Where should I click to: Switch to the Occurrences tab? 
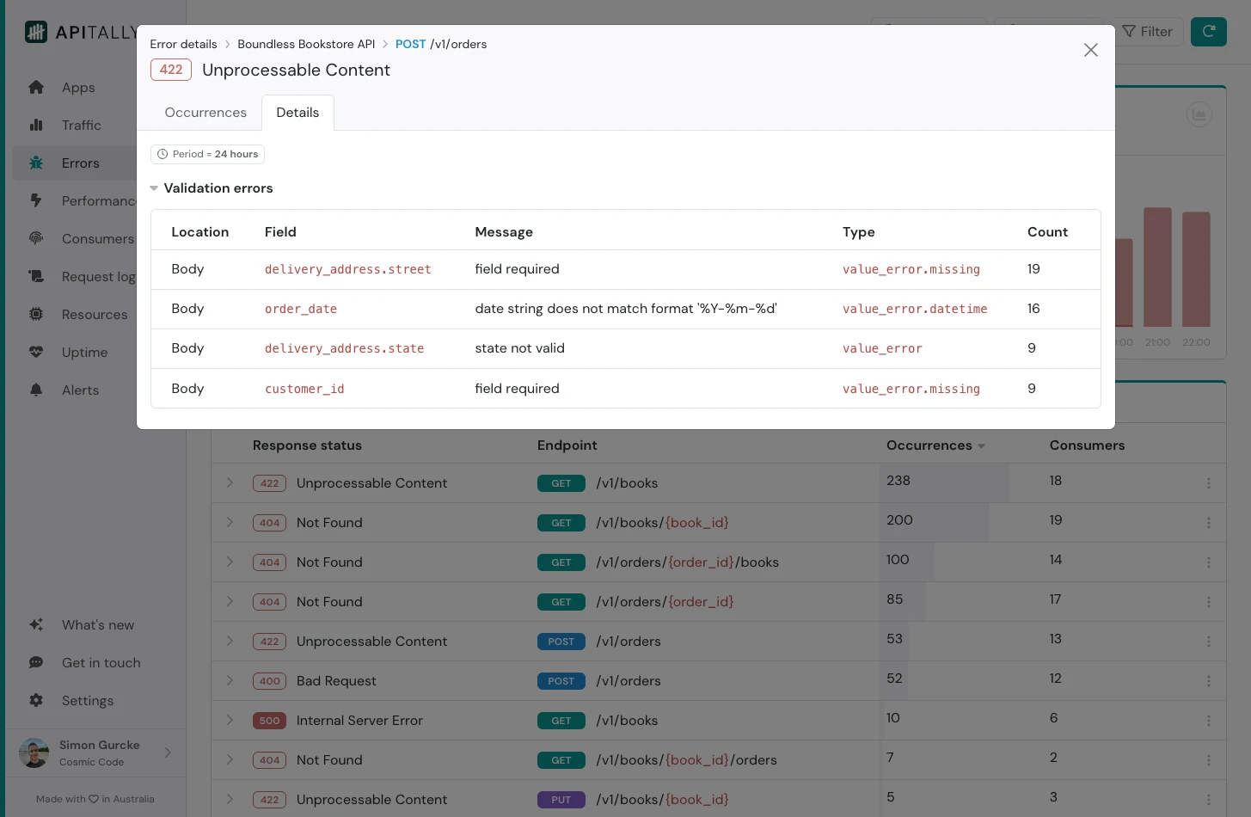tap(205, 112)
